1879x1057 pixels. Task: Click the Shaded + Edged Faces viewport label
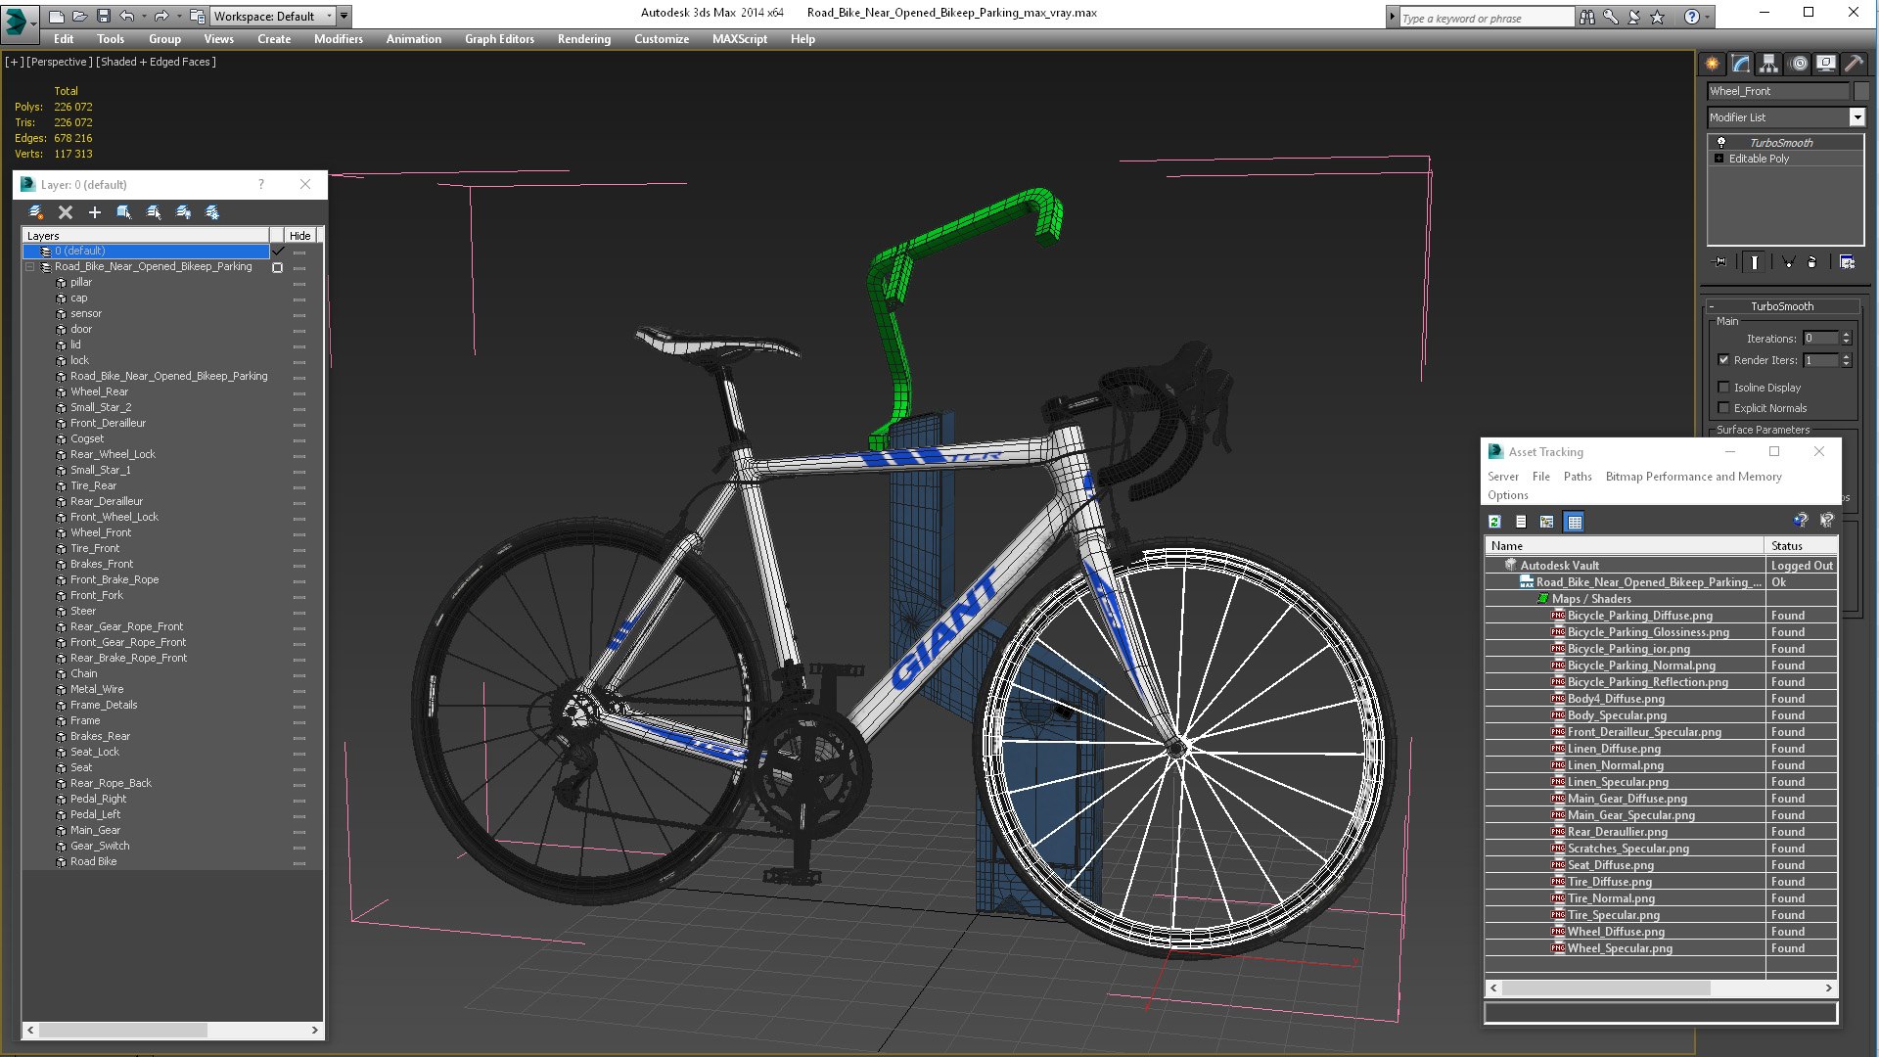(156, 62)
